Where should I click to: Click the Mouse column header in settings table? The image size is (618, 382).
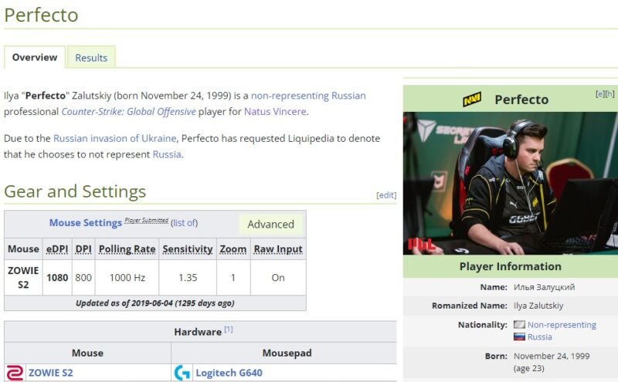point(23,249)
